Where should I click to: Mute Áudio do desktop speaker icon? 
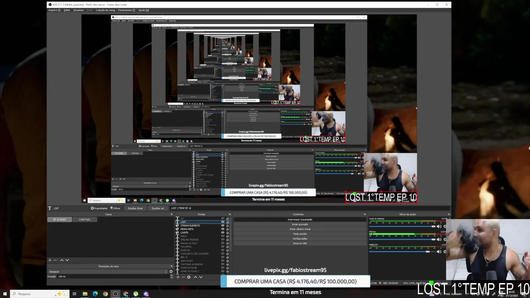(439, 226)
